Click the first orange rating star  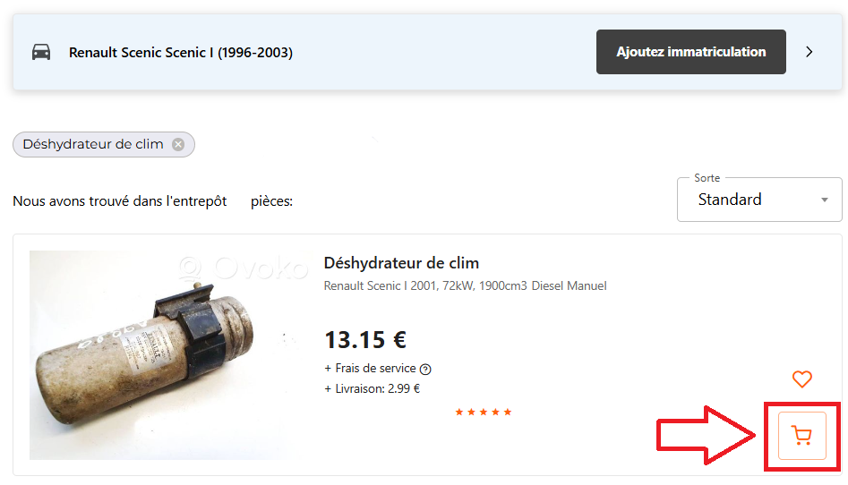tap(459, 412)
